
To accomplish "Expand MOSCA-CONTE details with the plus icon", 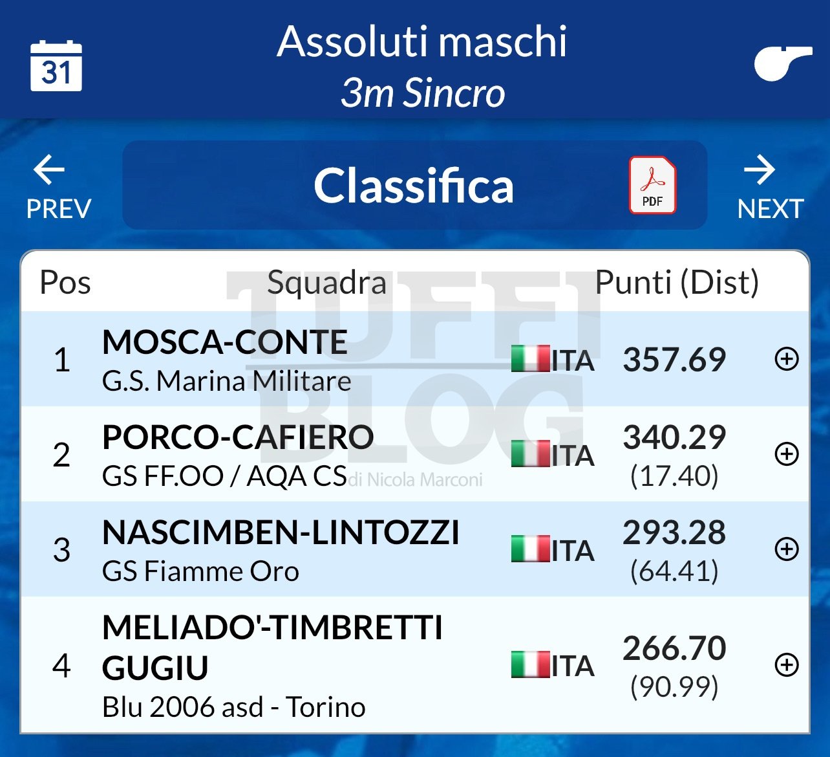I will (787, 358).
